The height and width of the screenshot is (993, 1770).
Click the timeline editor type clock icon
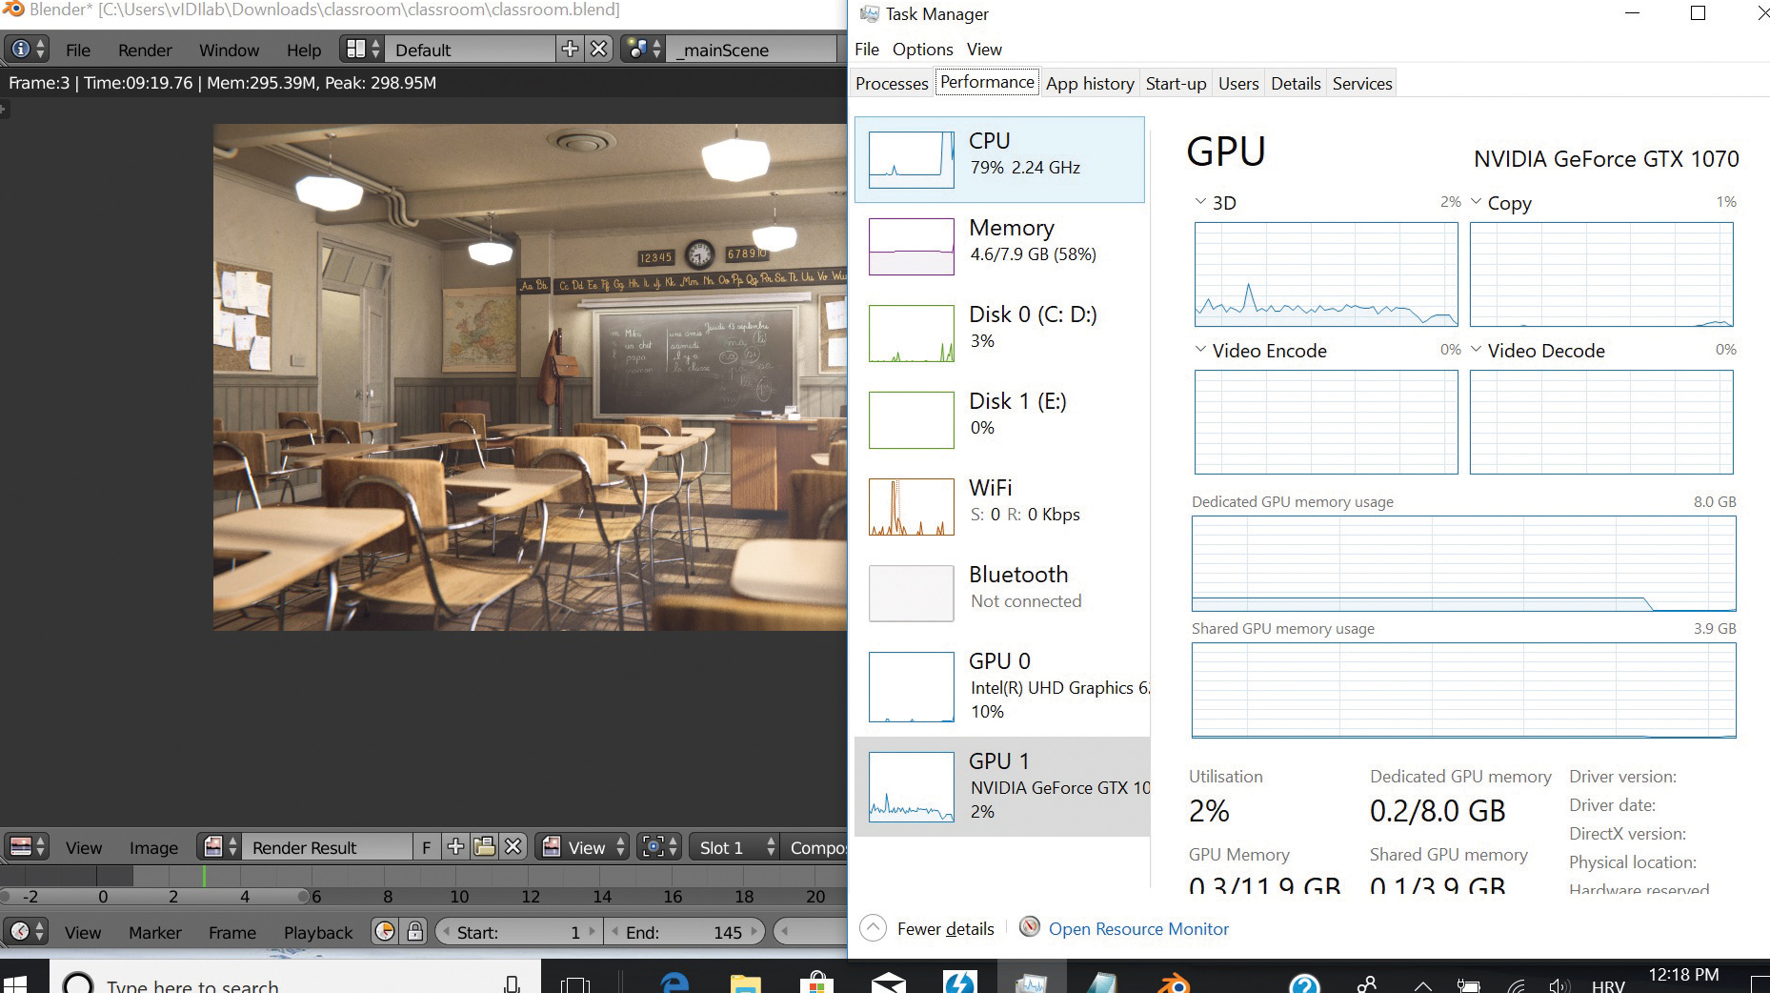[x=27, y=932]
